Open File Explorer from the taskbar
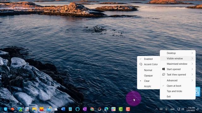This screenshot has width=202, height=113. tap(34, 109)
